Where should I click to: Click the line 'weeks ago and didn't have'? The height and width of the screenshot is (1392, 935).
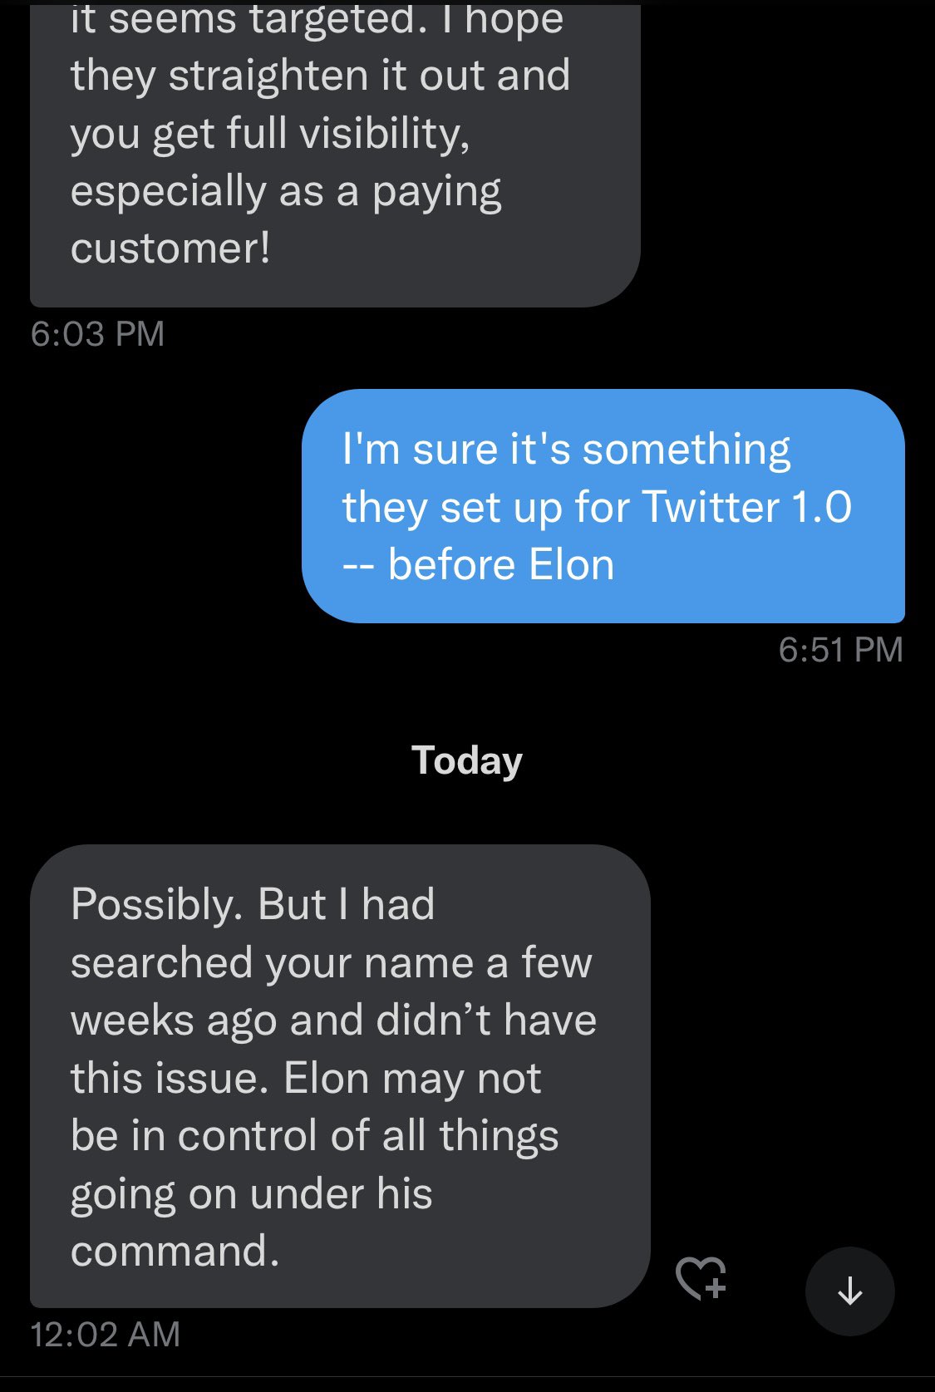tap(333, 1021)
